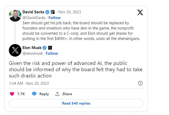169x115 pixels.
Task: Click the All-In badge next to David Sacks
Action: [x=52, y=12]
